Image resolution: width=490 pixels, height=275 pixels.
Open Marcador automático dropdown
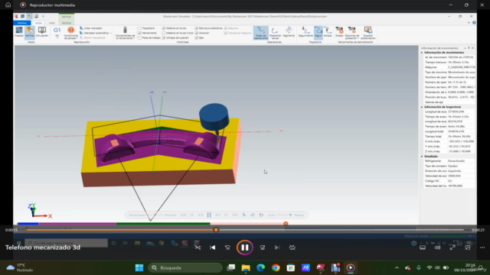pos(95,33)
